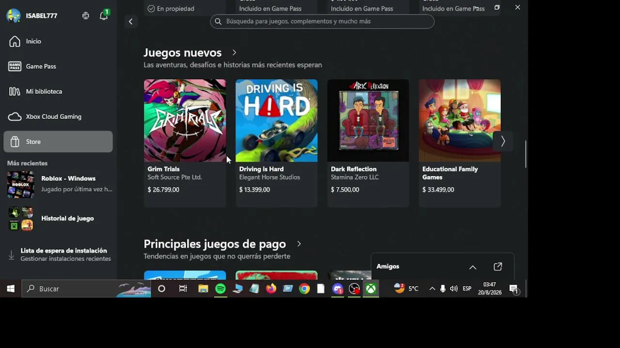620x348 pixels.
Task: Click the $ 7.500,00 price
Action: pos(345,190)
